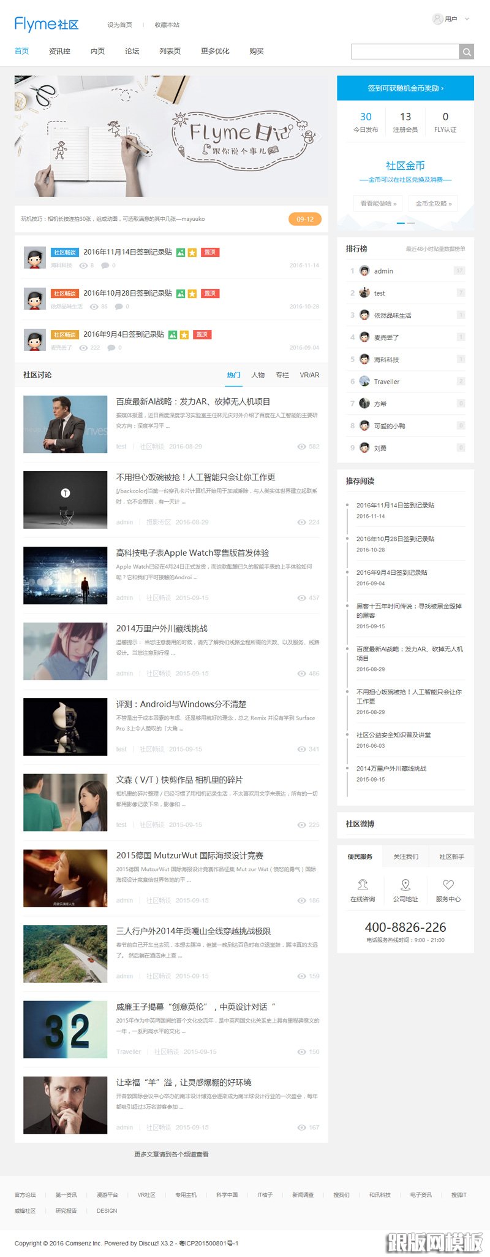Open 不用担心饭碗被抢 article title
Viewport: 490px width, 1257px height.
(x=196, y=477)
